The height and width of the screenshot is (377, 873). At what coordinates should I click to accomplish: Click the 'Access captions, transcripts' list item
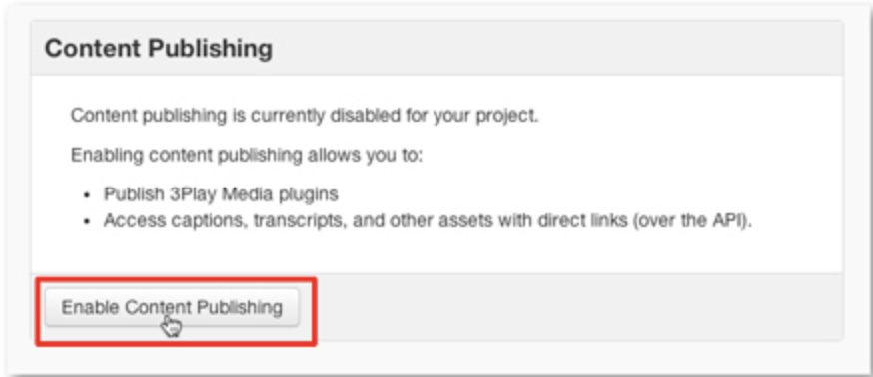point(428,220)
